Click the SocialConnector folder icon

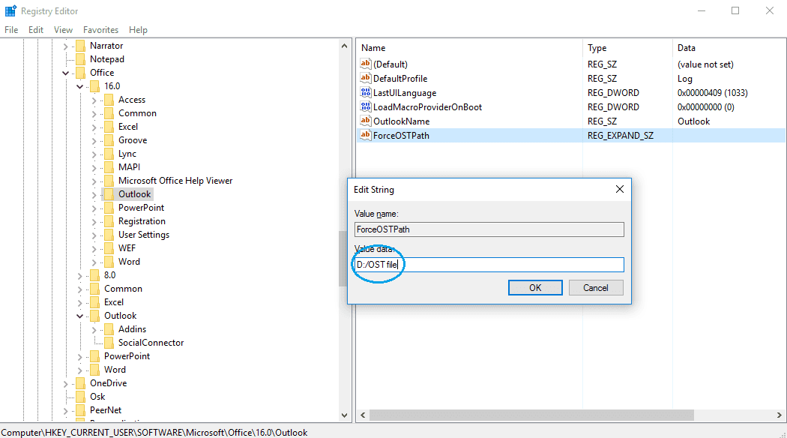[109, 343]
